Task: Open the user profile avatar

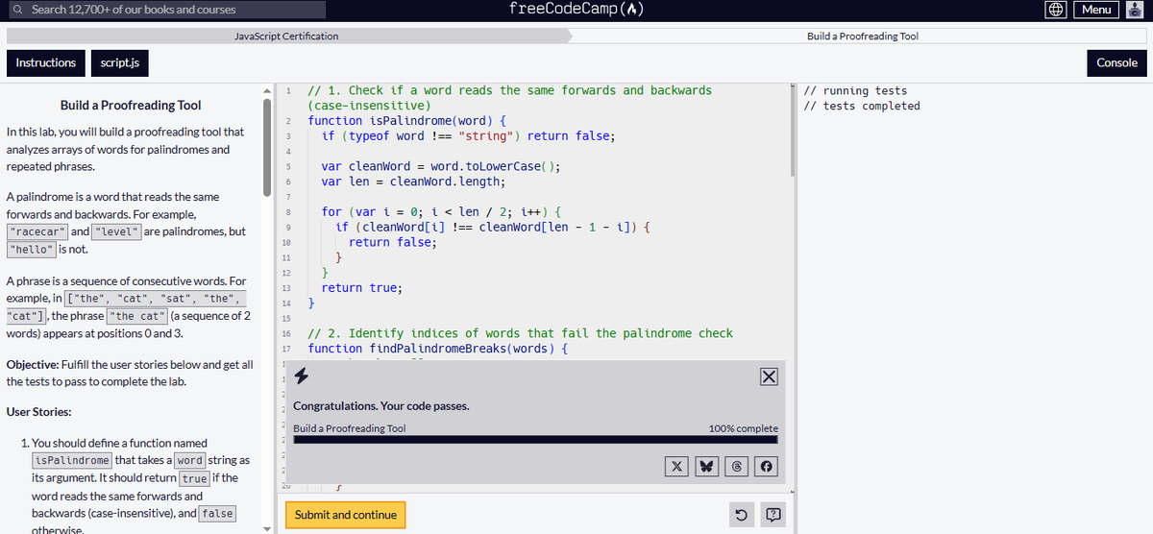Action: tap(1136, 10)
